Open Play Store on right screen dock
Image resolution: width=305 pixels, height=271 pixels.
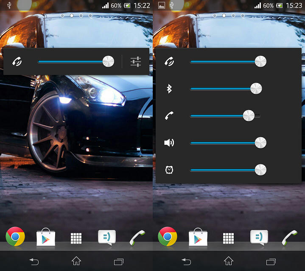click(198, 237)
